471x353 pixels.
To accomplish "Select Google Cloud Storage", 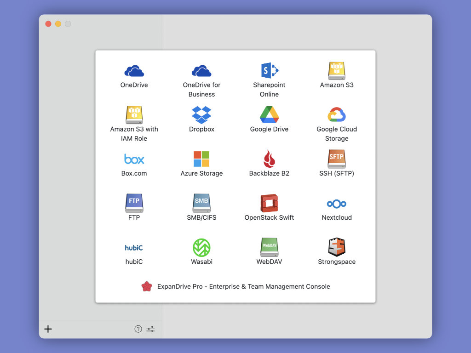I will 337,115.
